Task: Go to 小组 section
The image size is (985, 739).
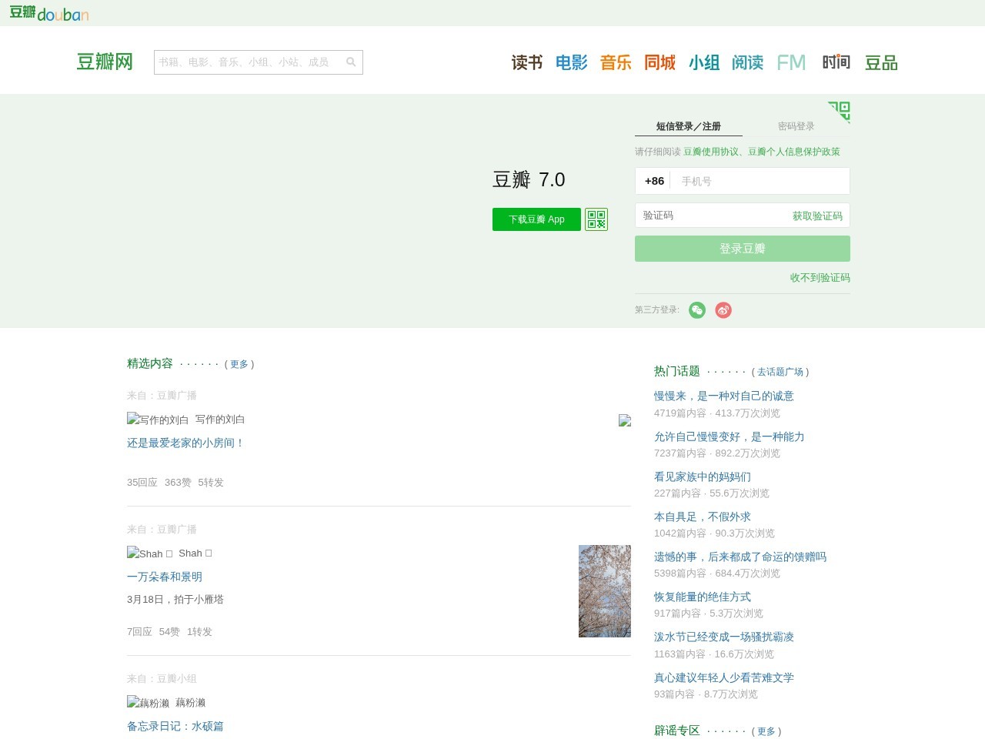Action: pos(704,62)
